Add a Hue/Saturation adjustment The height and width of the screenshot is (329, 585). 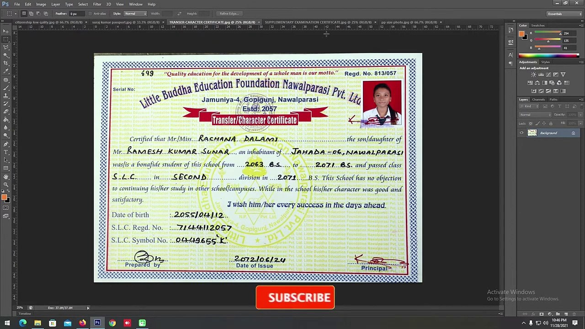tap(530, 83)
